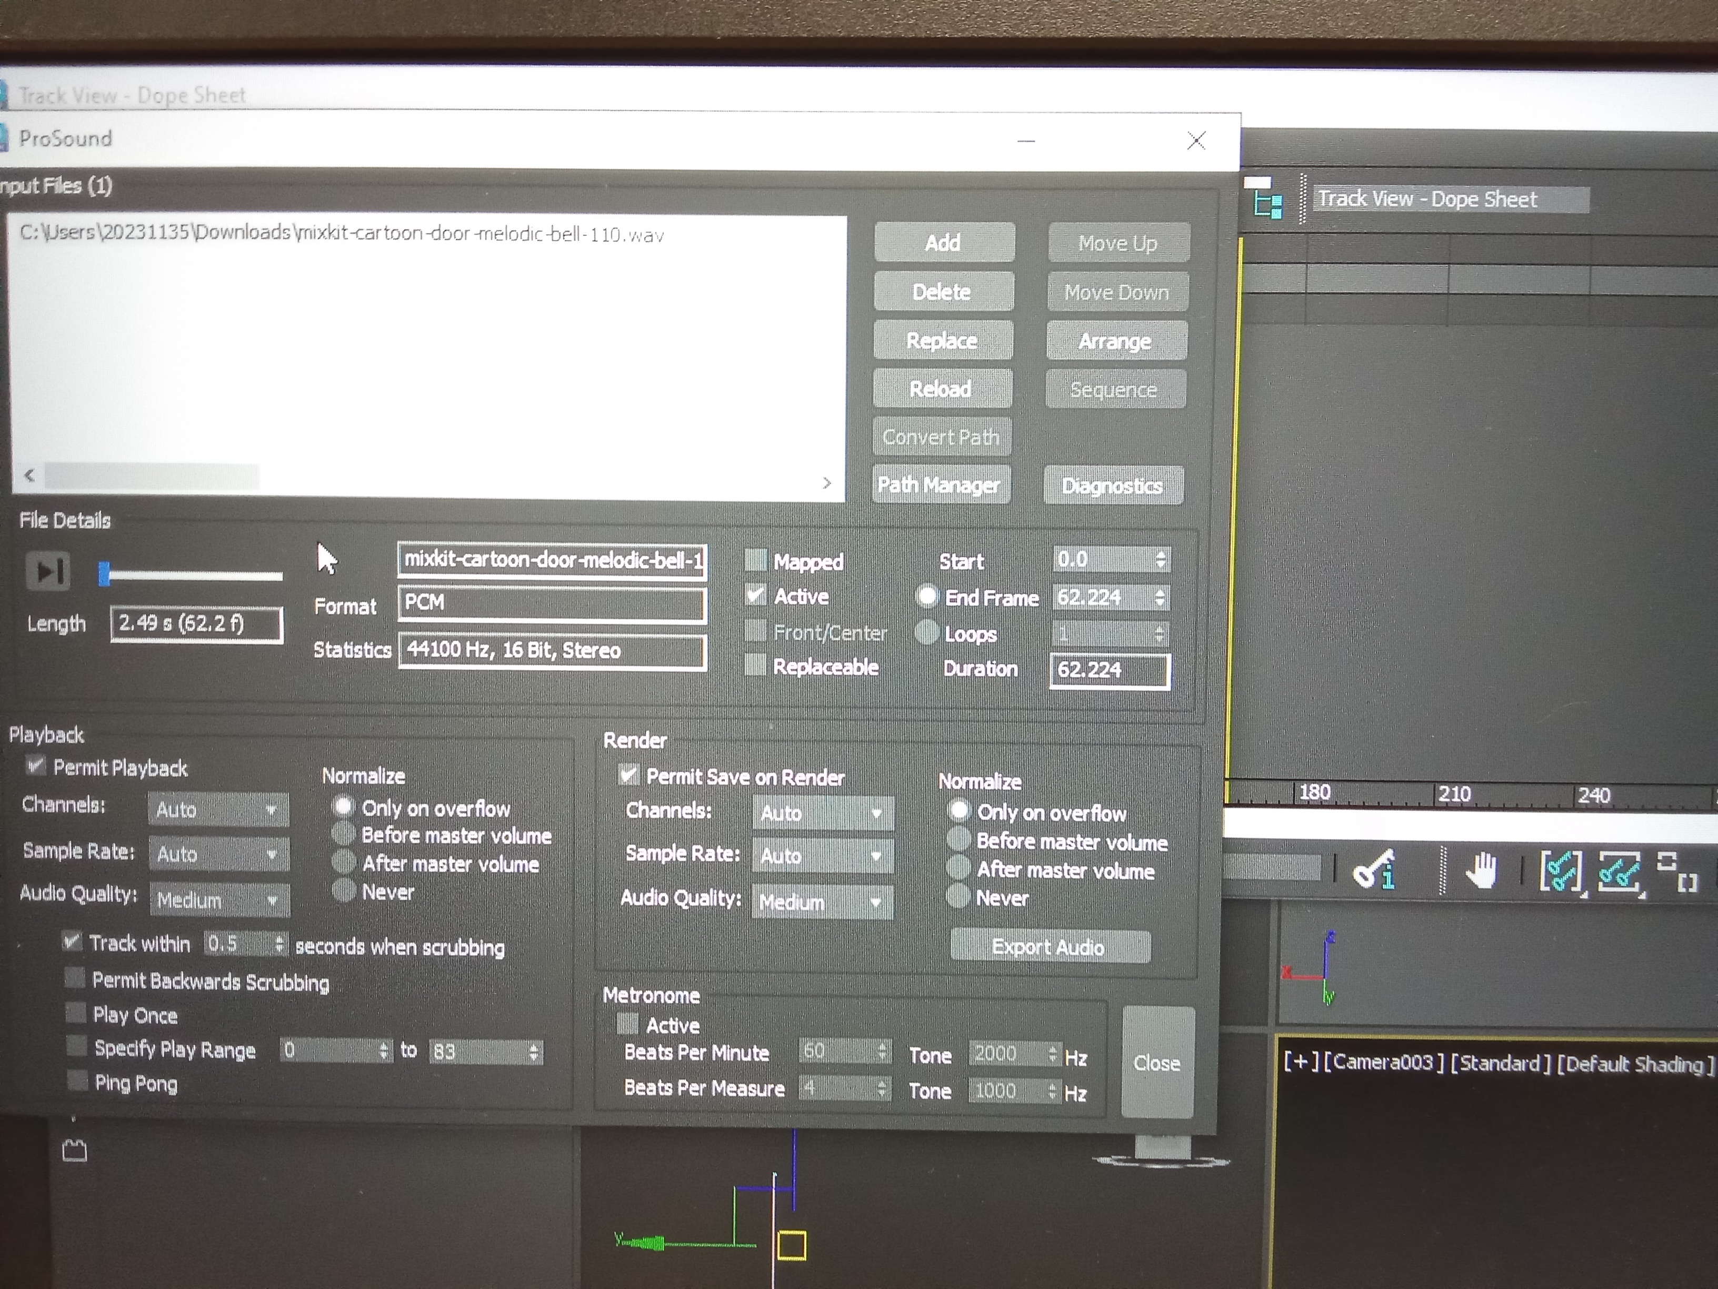The width and height of the screenshot is (1718, 1289).
Task: Click right scroll arrow of file list
Action: click(826, 482)
